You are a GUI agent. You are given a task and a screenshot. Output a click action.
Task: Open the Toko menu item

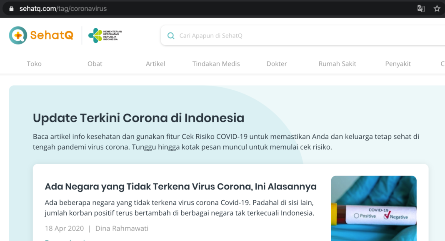[34, 64]
